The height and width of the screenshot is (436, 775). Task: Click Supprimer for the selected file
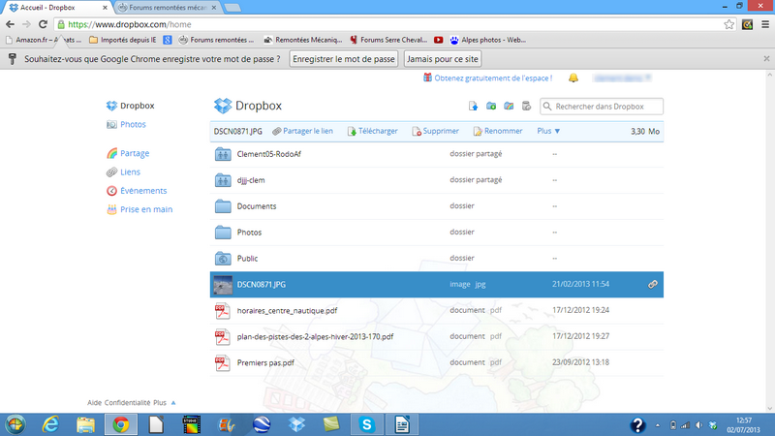coord(435,131)
